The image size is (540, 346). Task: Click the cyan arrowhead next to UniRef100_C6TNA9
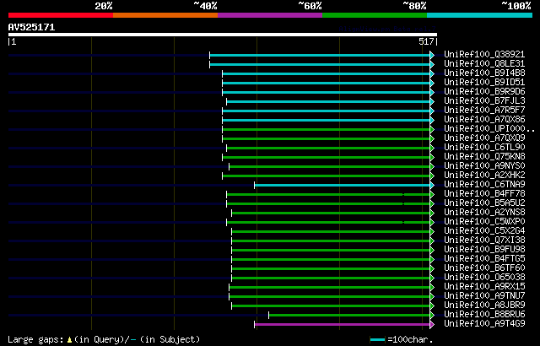coord(432,185)
